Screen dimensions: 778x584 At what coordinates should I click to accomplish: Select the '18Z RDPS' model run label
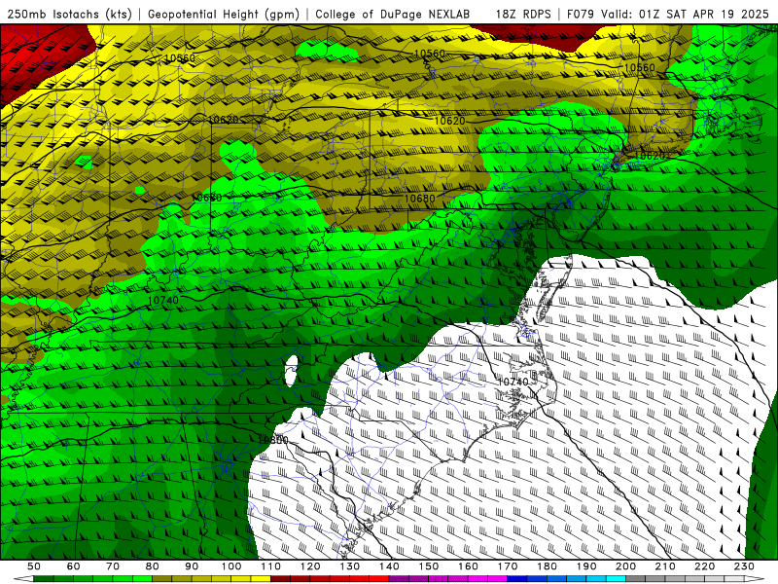click(x=523, y=14)
